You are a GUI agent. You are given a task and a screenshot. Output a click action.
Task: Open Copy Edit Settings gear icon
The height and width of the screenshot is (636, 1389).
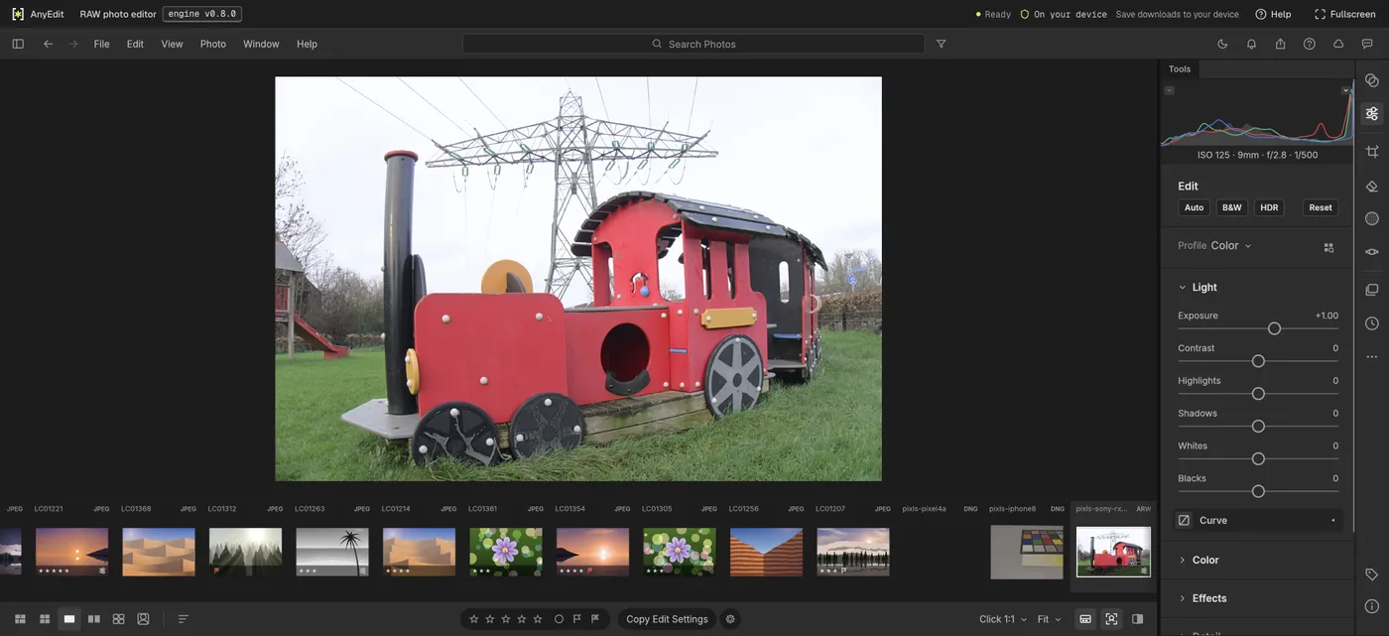pos(731,619)
